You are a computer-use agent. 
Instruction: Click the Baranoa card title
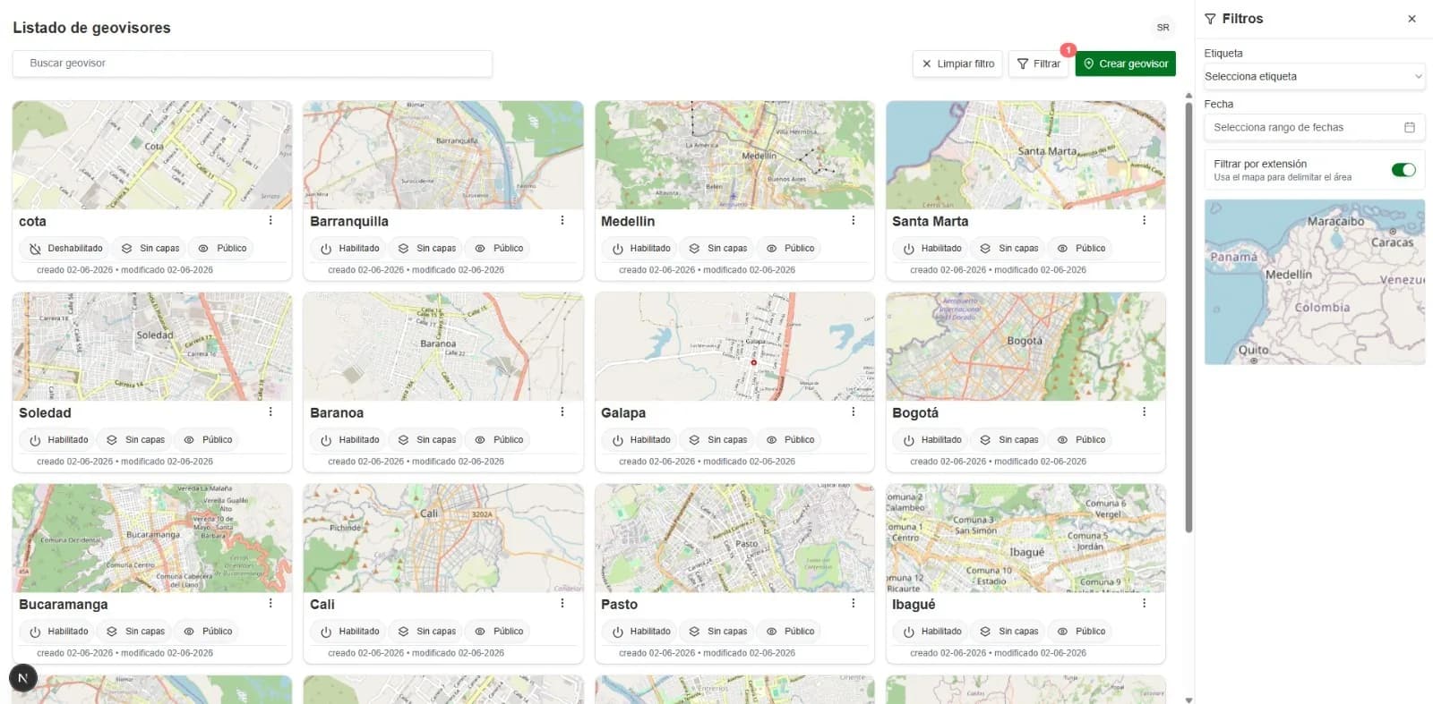pos(337,413)
